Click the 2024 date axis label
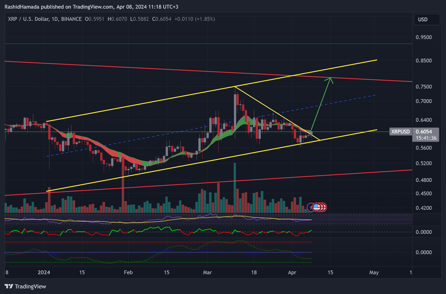 pos(44,272)
